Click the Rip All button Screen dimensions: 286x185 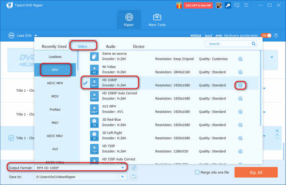pos(256,172)
